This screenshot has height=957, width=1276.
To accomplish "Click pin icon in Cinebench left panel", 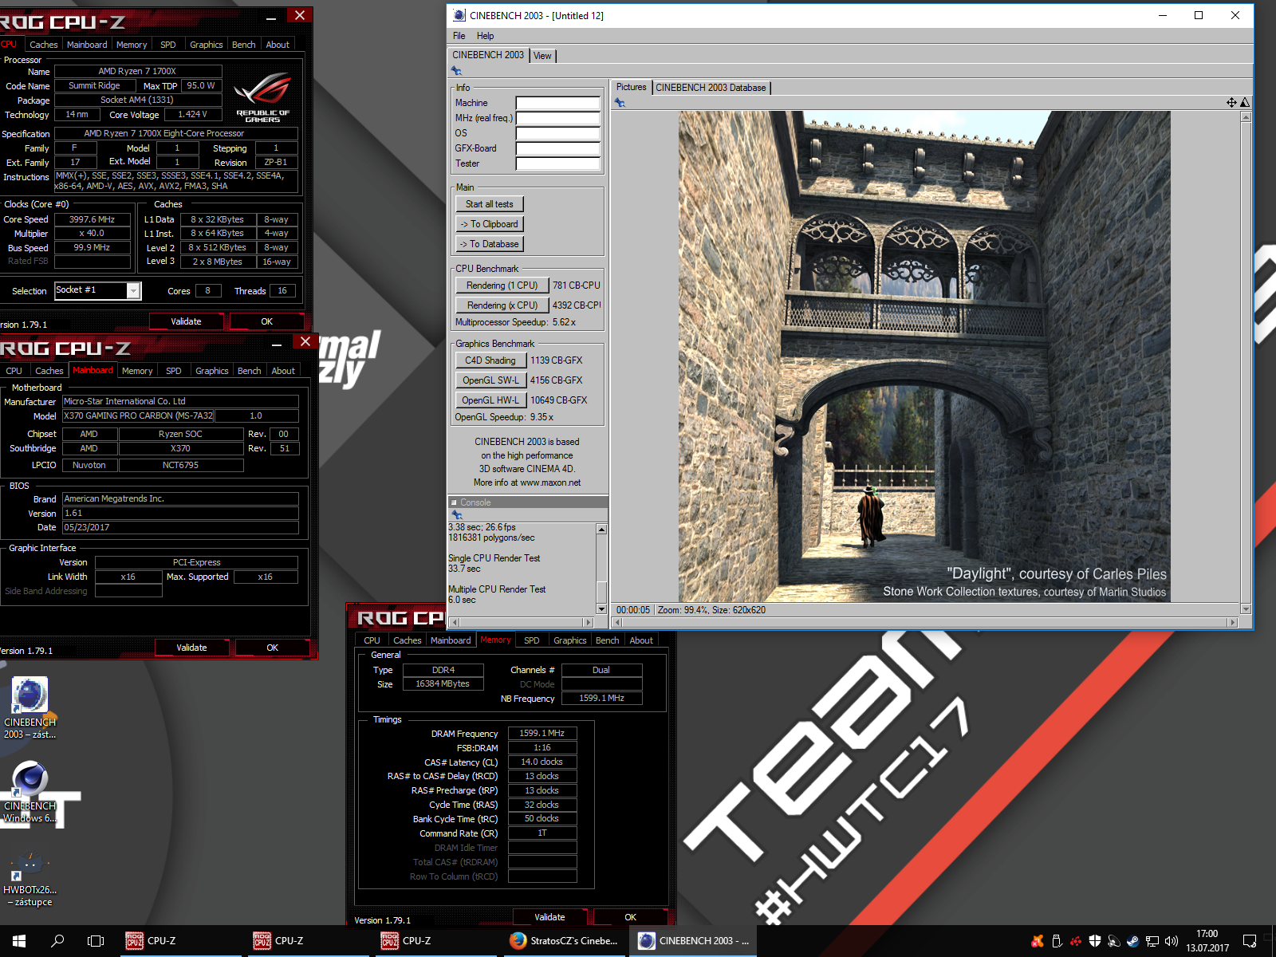I will point(457,71).
